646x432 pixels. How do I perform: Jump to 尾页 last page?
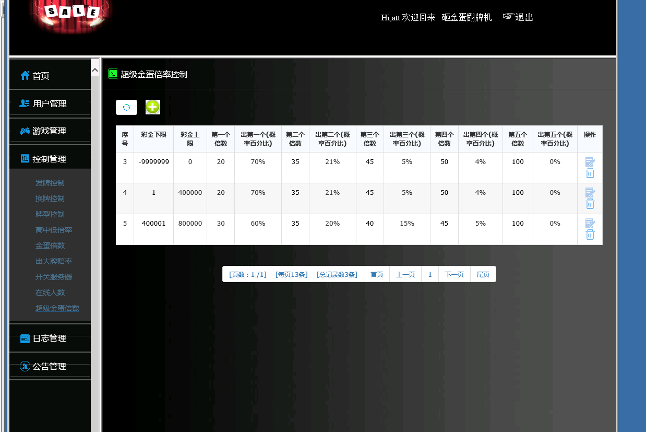[x=483, y=274]
